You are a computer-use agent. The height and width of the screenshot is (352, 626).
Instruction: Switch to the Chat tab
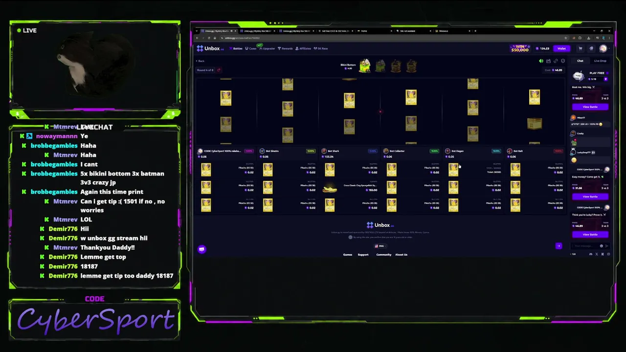(580, 61)
